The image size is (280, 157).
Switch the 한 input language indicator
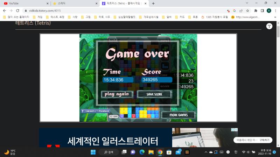coord(236,152)
